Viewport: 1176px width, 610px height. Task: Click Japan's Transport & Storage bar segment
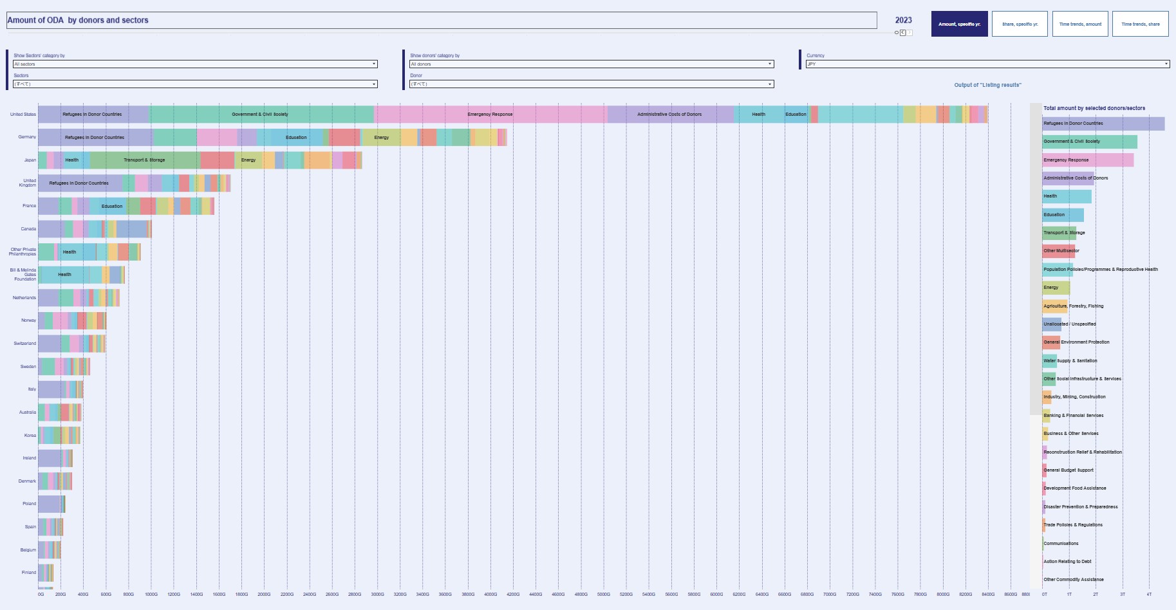[145, 160]
